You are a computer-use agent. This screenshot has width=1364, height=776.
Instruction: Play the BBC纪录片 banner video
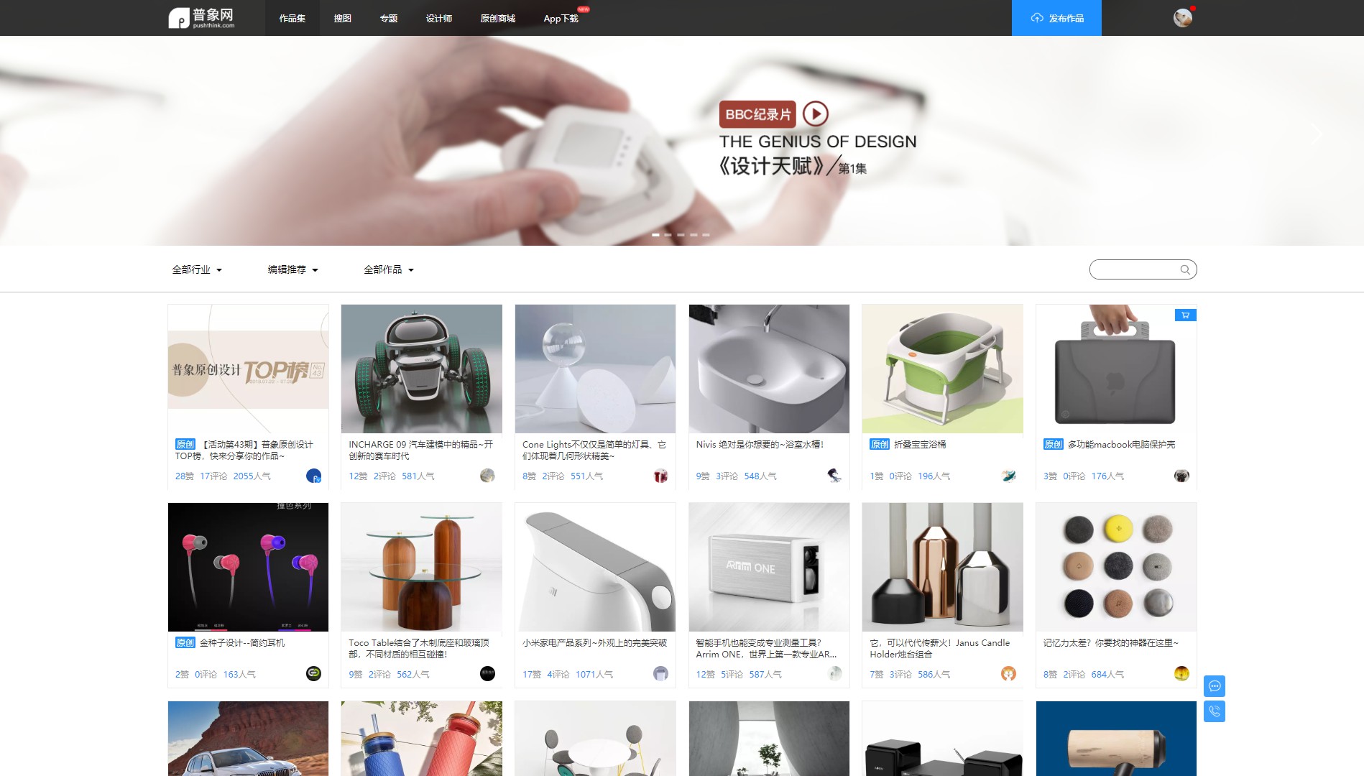816,114
